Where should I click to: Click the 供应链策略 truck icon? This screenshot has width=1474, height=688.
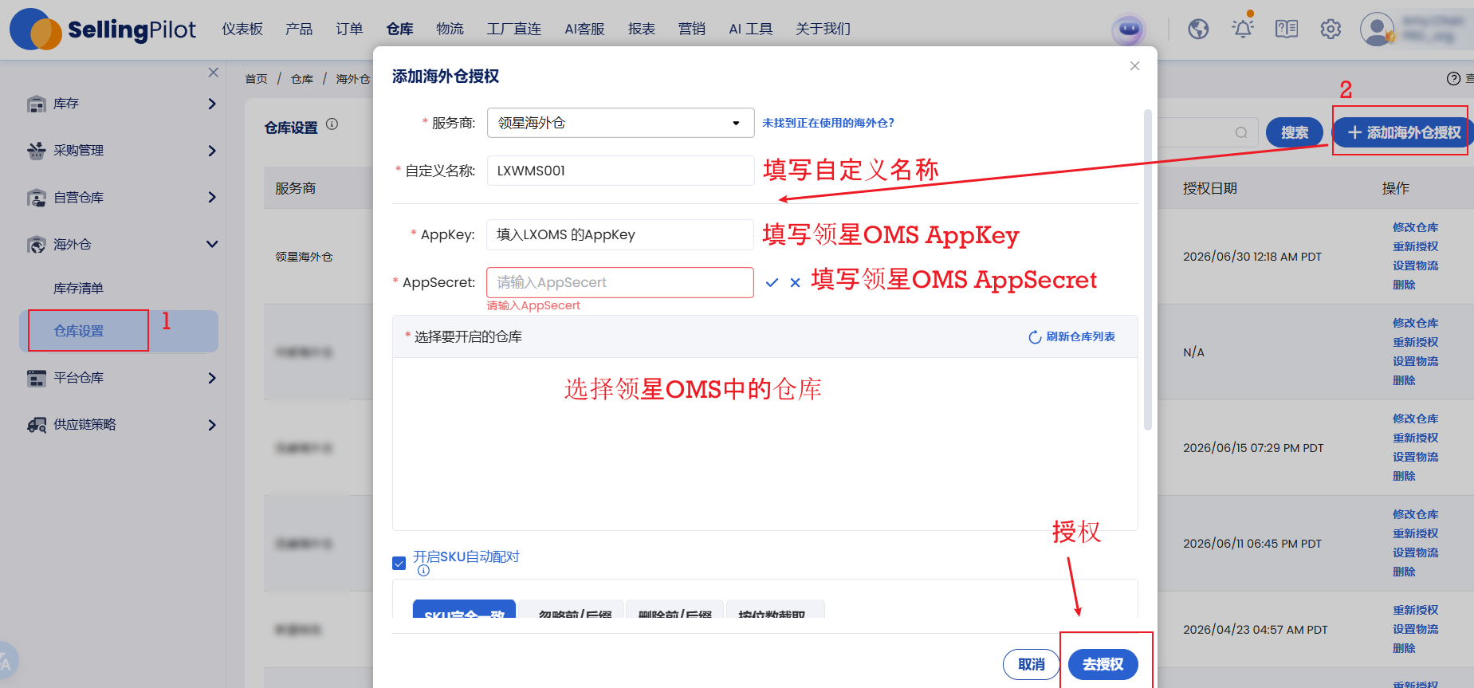coord(37,425)
